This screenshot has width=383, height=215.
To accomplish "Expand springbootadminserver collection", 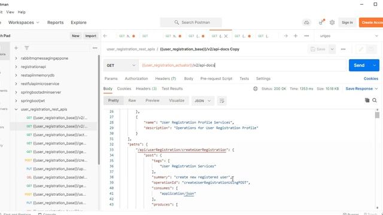I will [x=16, y=93].
